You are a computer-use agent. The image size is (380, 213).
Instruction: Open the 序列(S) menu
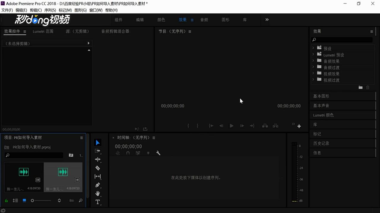pyautogui.click(x=50, y=10)
